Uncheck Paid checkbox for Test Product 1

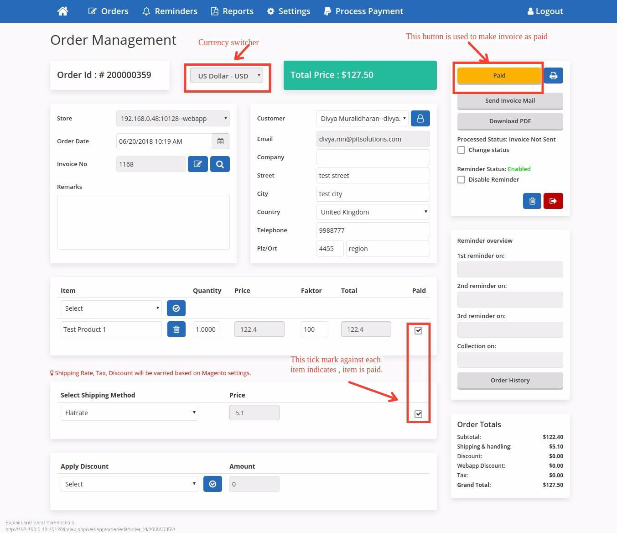[418, 330]
